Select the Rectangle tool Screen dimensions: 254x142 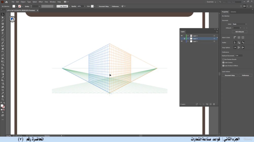click(3, 39)
